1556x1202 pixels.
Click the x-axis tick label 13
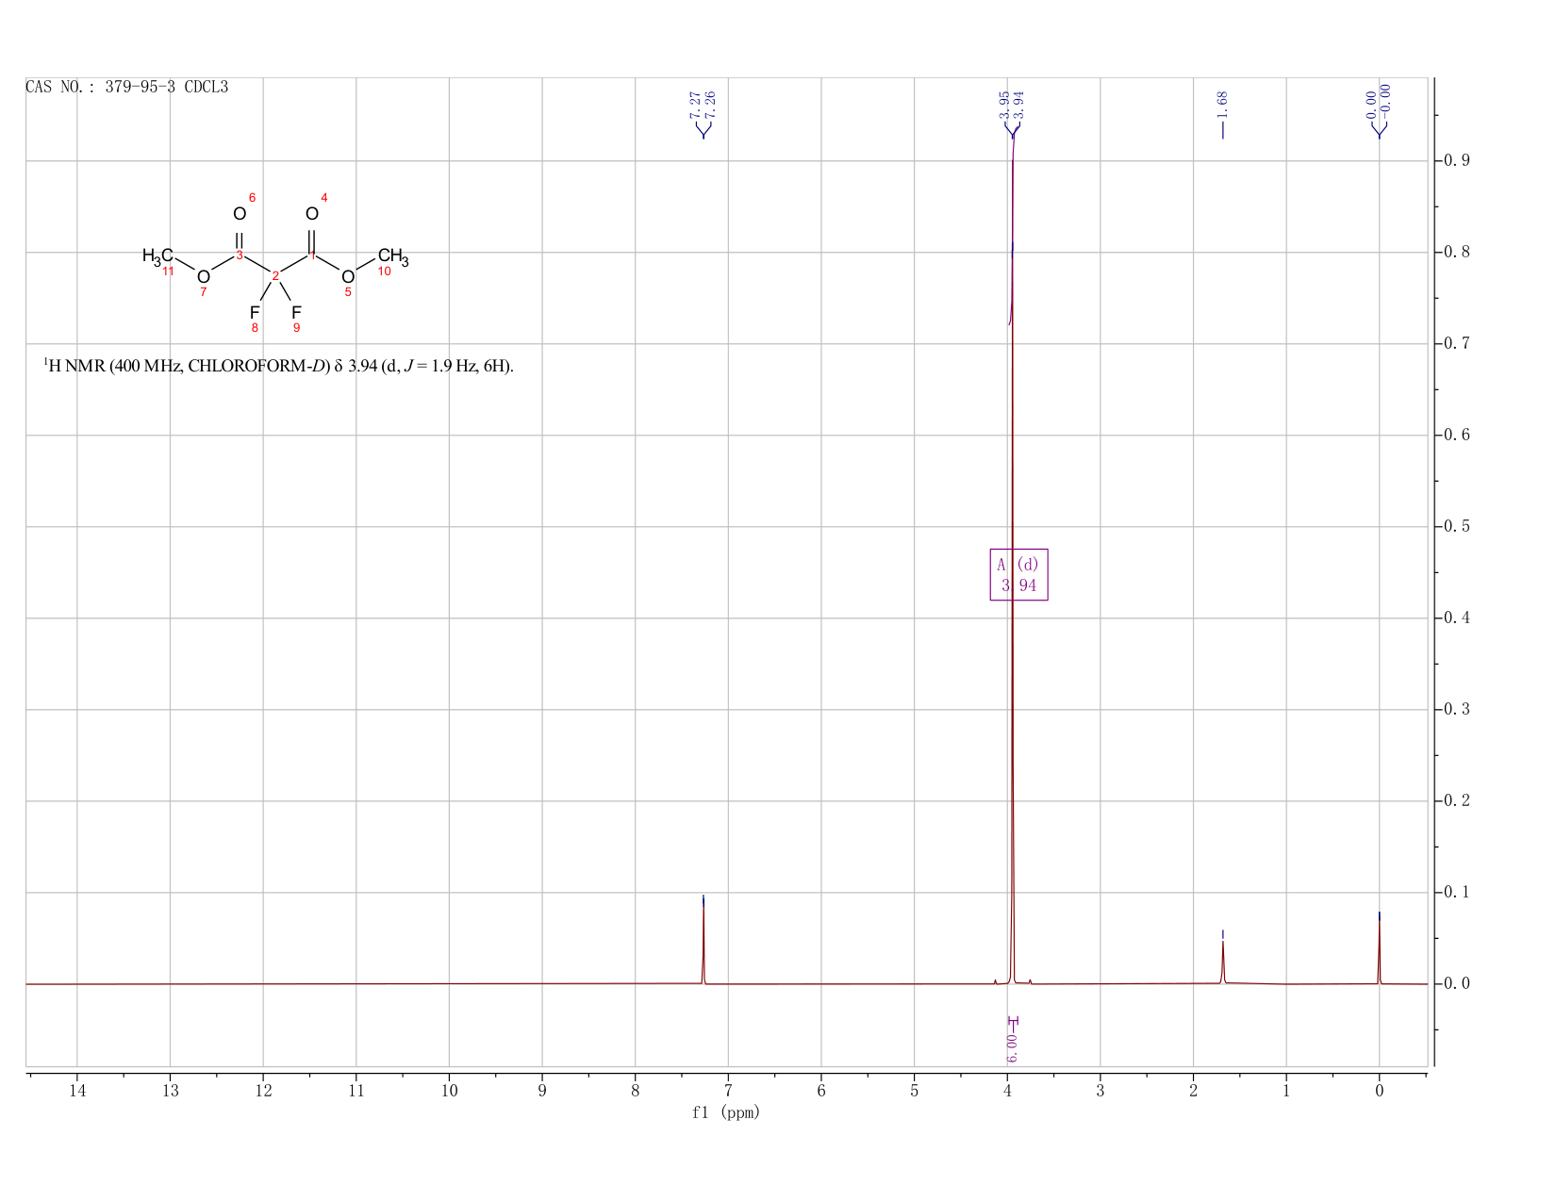170,1091
